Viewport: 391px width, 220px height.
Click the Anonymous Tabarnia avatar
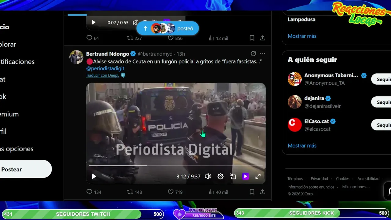pos(295,79)
